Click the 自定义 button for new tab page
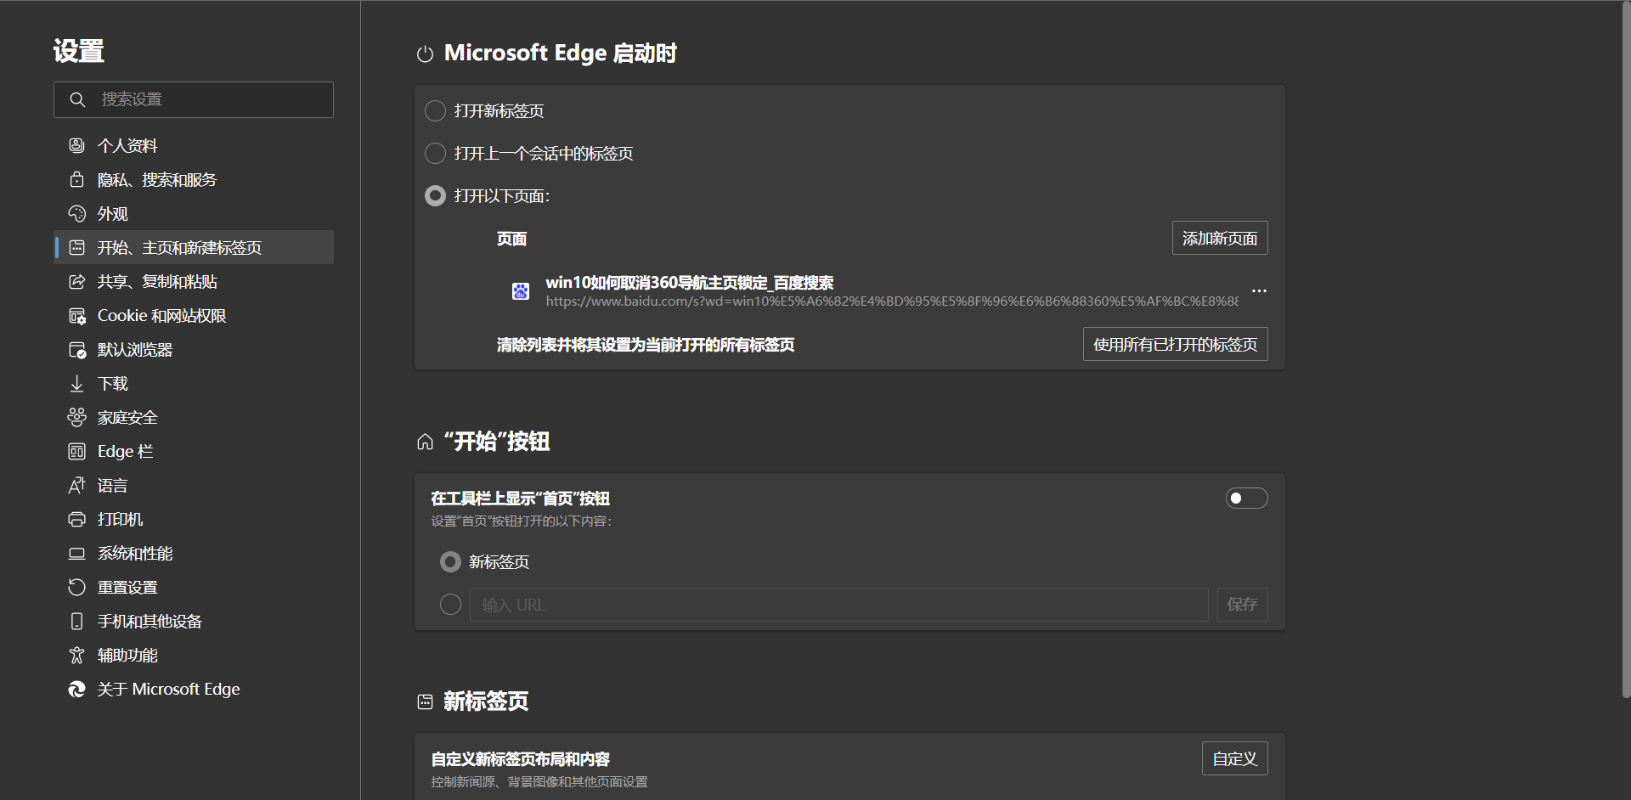Viewport: 1631px width, 800px height. pyautogui.click(x=1234, y=758)
